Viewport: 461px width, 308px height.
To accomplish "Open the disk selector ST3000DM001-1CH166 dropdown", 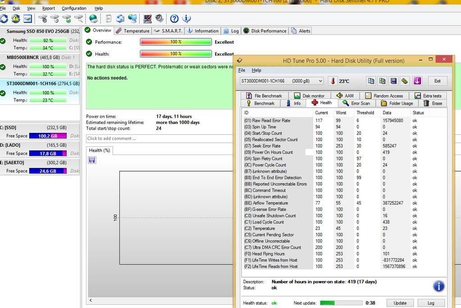I will coord(282,81).
